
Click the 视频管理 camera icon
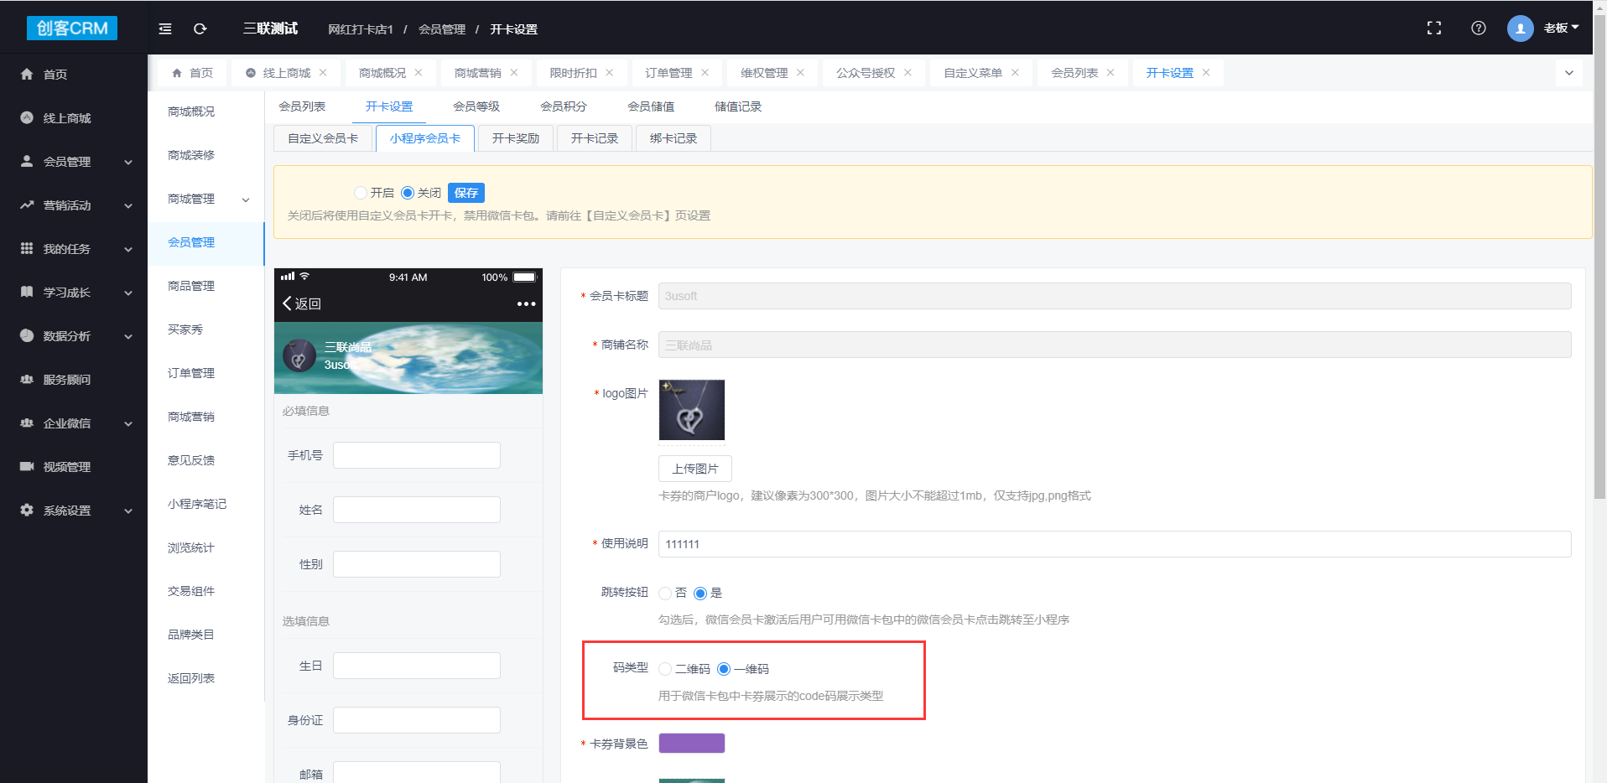(x=27, y=467)
